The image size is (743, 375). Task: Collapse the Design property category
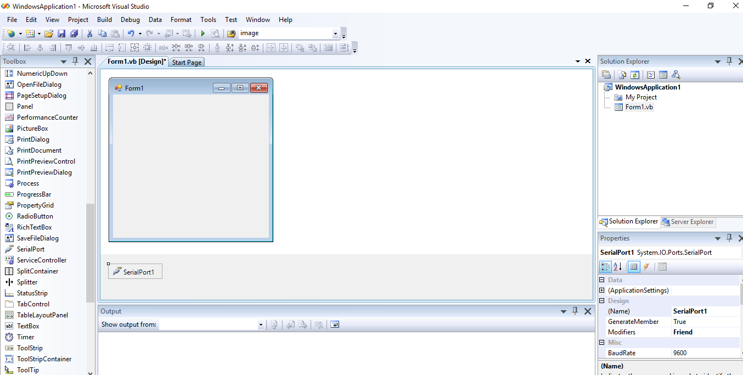pyautogui.click(x=602, y=301)
